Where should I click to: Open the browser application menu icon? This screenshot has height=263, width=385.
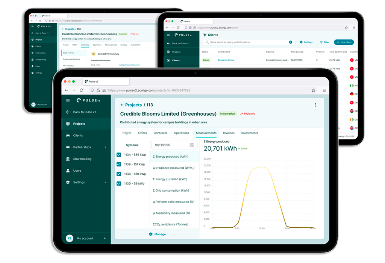(324, 90)
